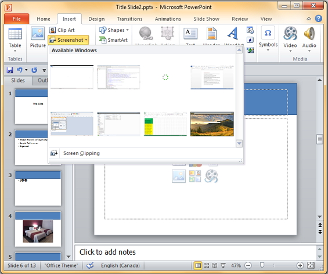Open the File tab

pos(16,19)
